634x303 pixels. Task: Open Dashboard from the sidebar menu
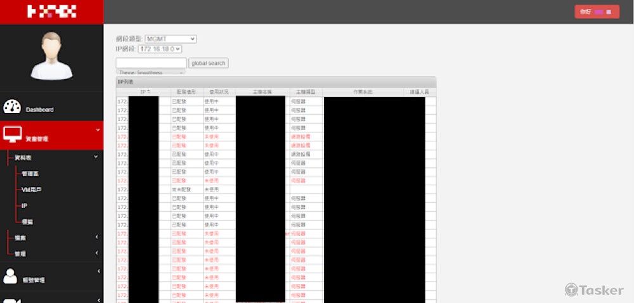[x=39, y=110]
